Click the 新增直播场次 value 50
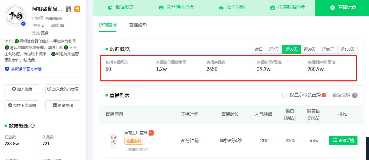Image resolution: width=369 pixels, height=160 pixels. click(108, 69)
